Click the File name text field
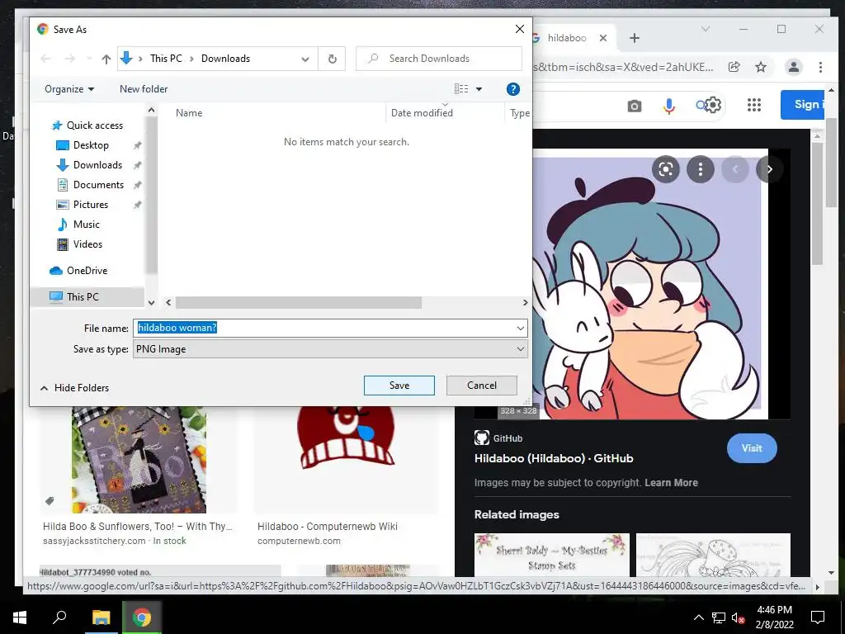The image size is (845, 634). point(323,328)
